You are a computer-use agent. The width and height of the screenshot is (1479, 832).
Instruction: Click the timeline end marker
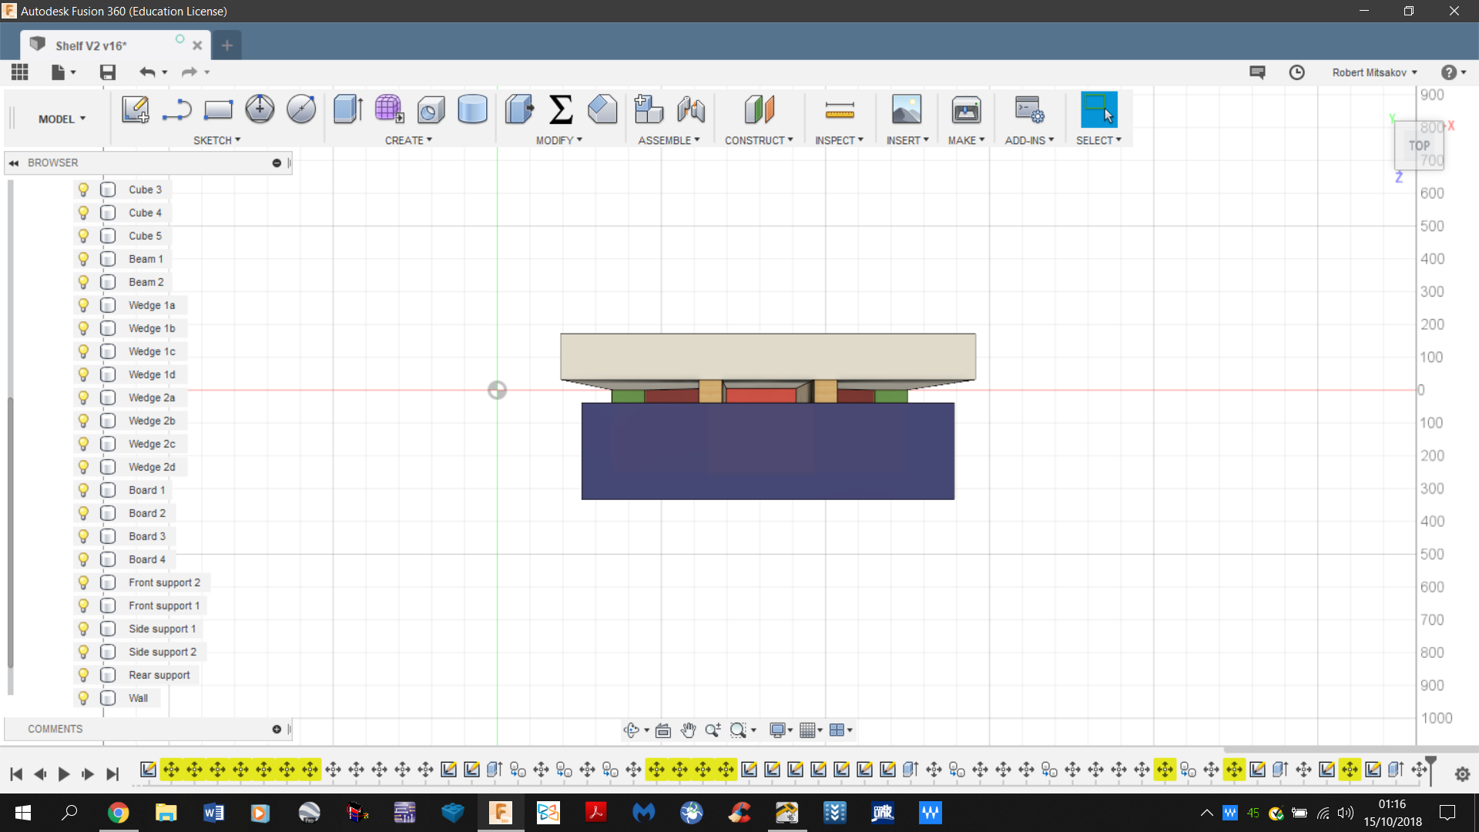point(1430,769)
